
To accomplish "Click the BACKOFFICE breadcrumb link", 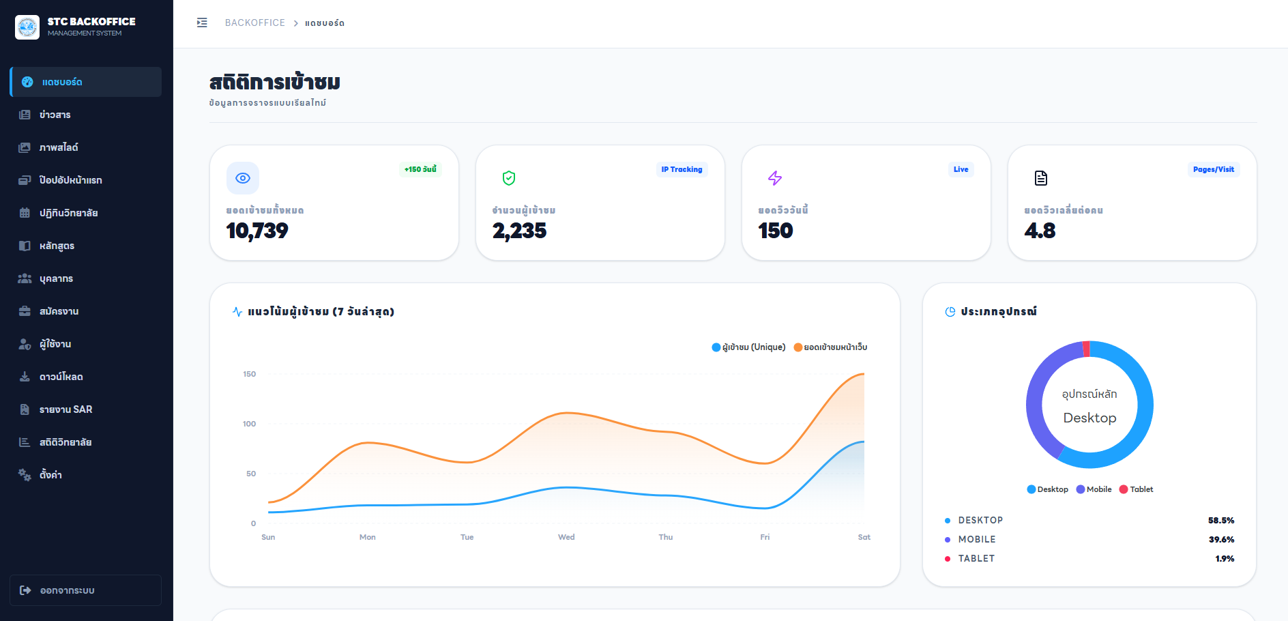I will coord(255,23).
